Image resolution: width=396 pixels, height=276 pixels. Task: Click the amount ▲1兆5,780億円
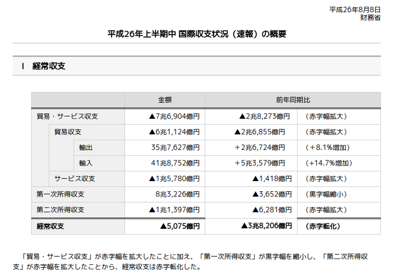[x=174, y=179]
